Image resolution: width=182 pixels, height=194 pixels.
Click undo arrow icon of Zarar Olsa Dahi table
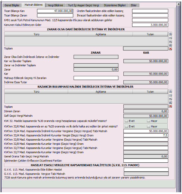pos(170,41)
